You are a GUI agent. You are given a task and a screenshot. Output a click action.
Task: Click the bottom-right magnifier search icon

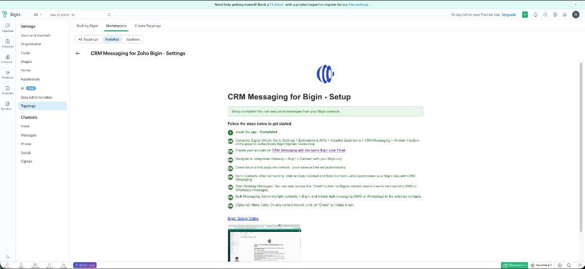tap(569, 265)
